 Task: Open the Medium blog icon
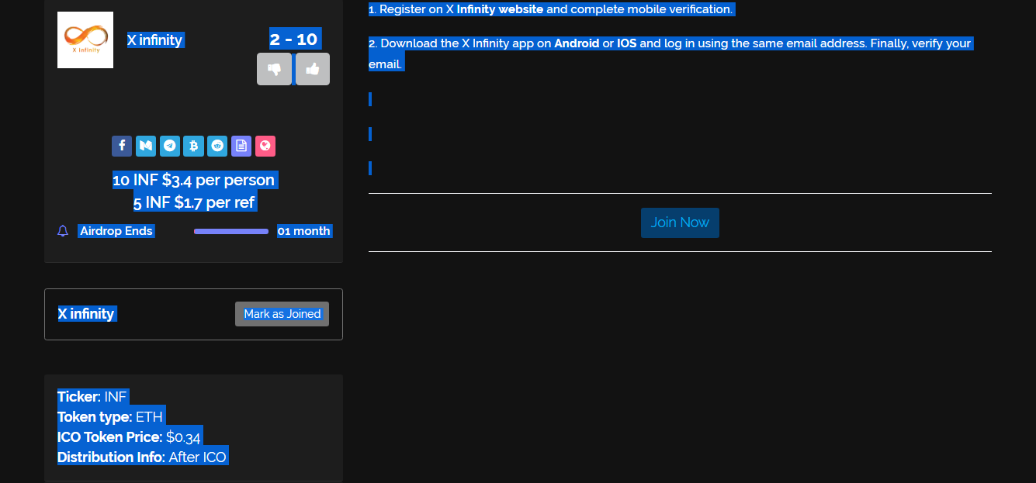(x=146, y=146)
